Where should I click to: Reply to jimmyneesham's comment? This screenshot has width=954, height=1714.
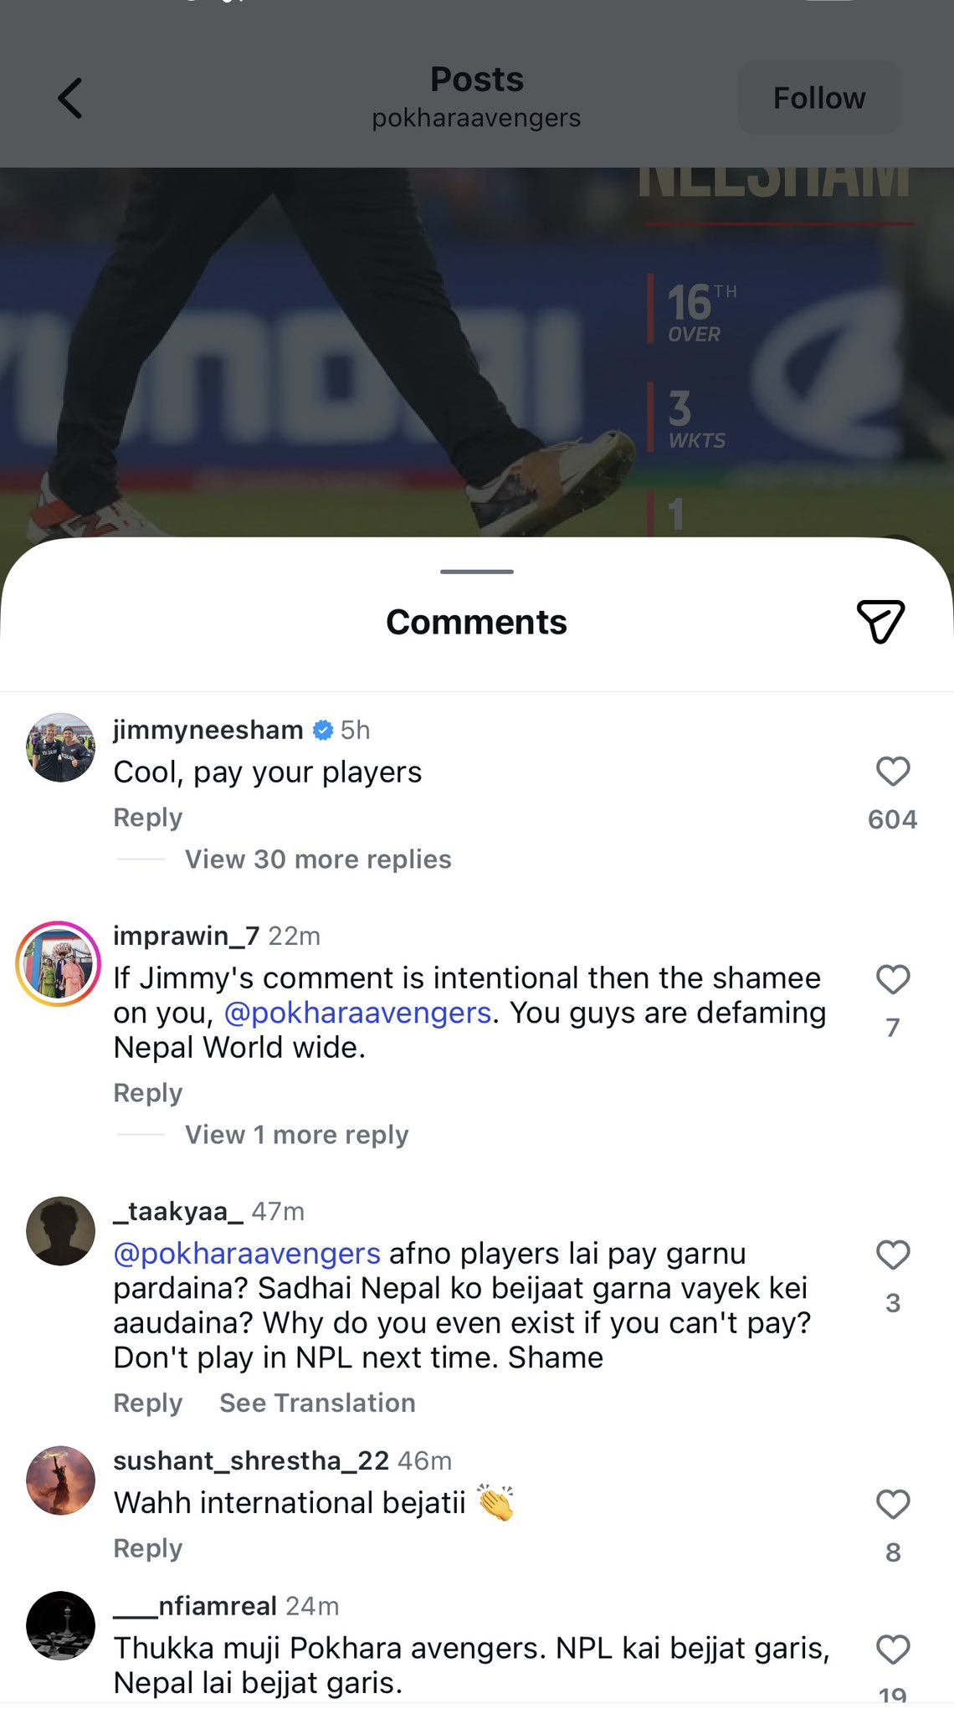[x=147, y=818]
